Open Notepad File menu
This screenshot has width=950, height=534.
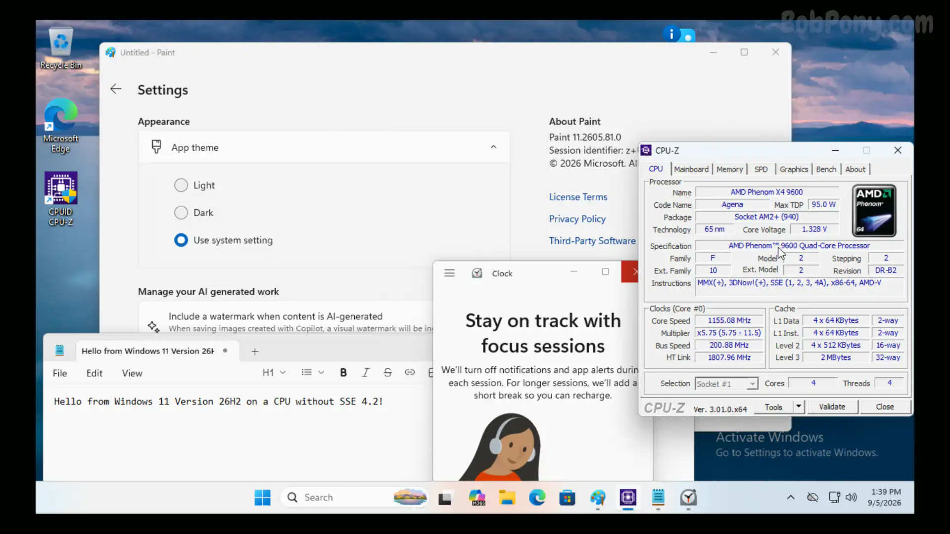pyautogui.click(x=60, y=373)
